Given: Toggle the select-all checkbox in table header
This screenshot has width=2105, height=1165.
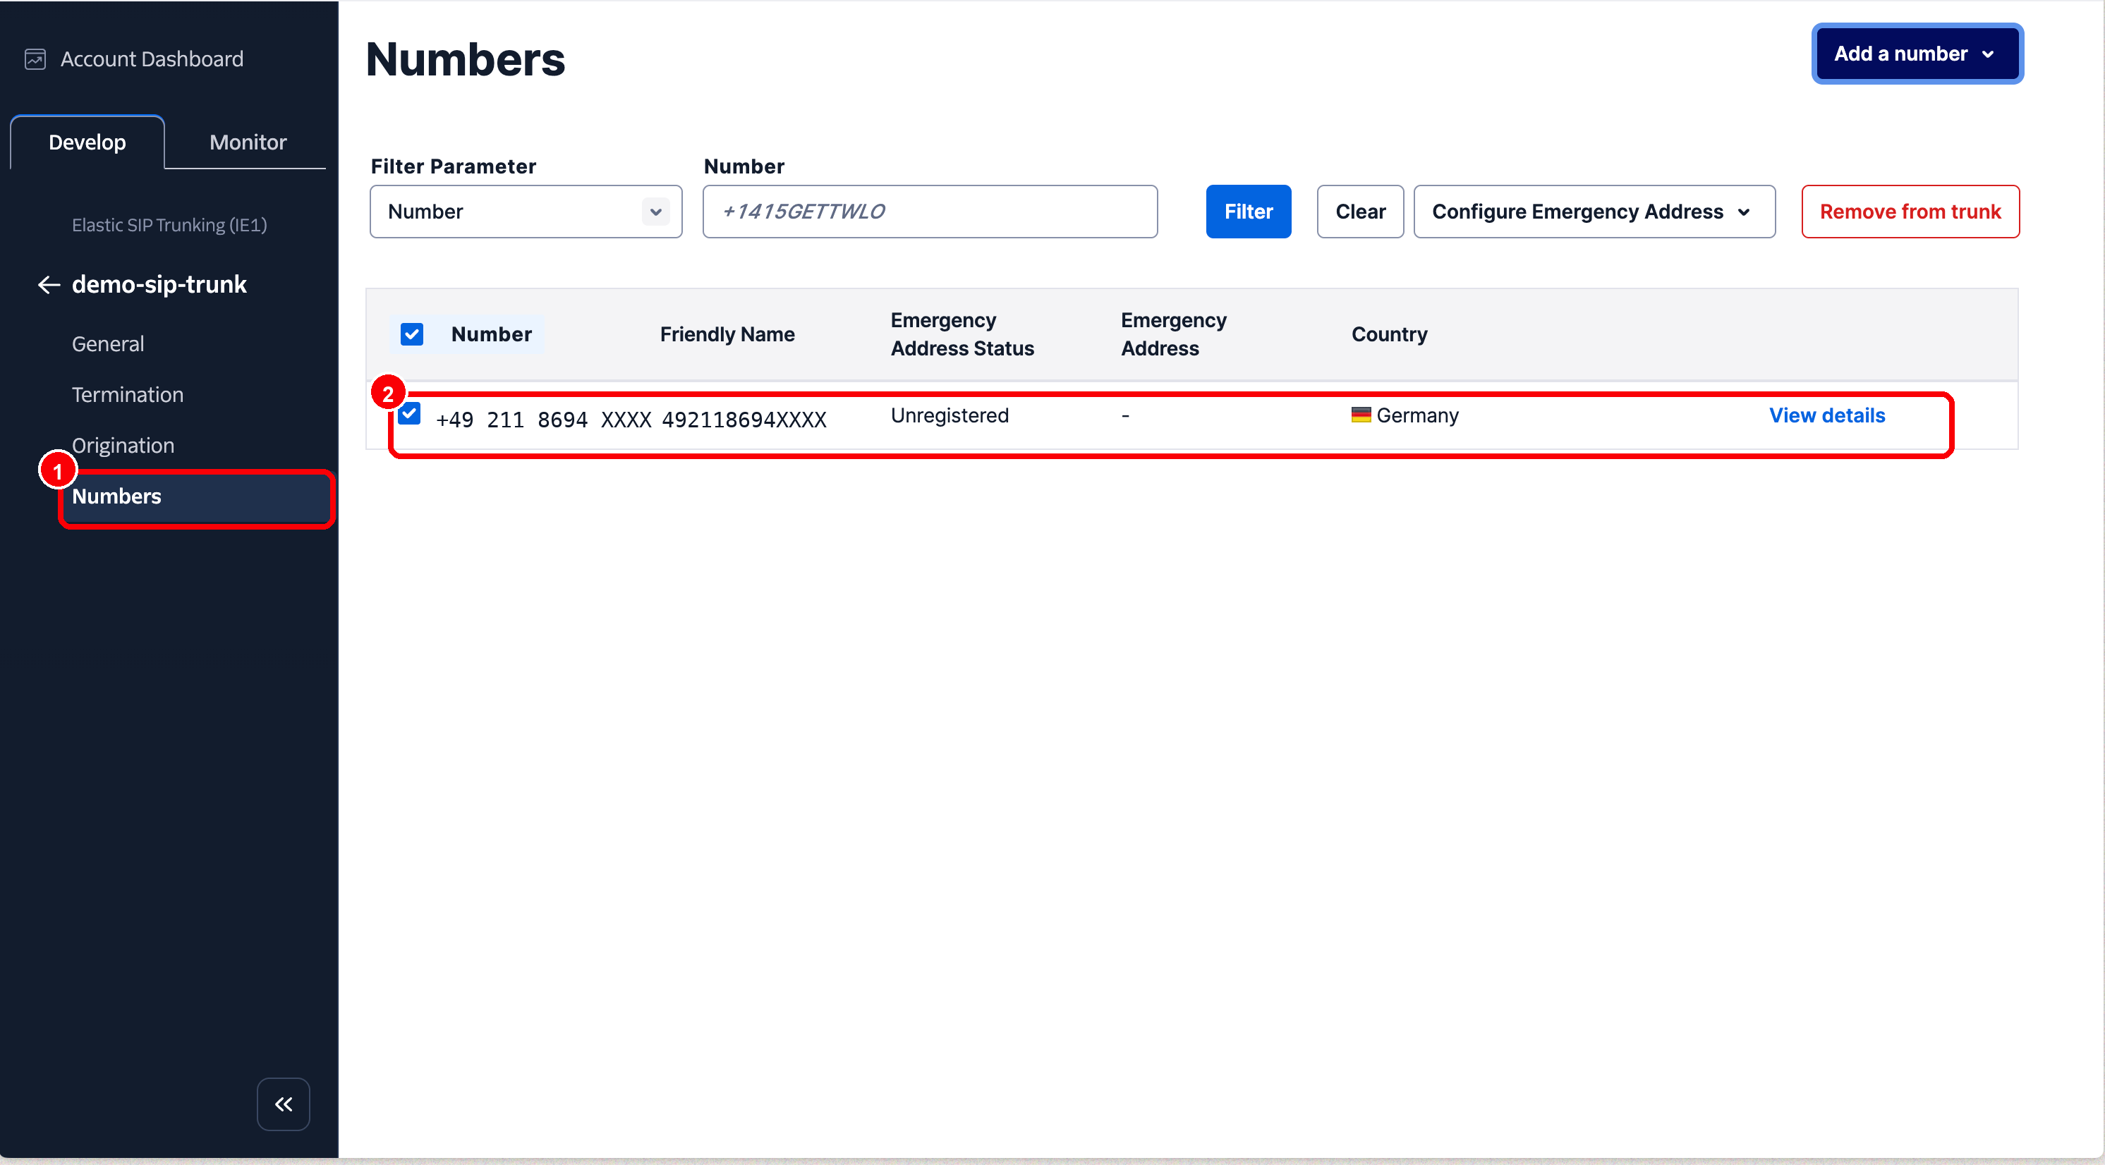Looking at the screenshot, I should (412, 334).
